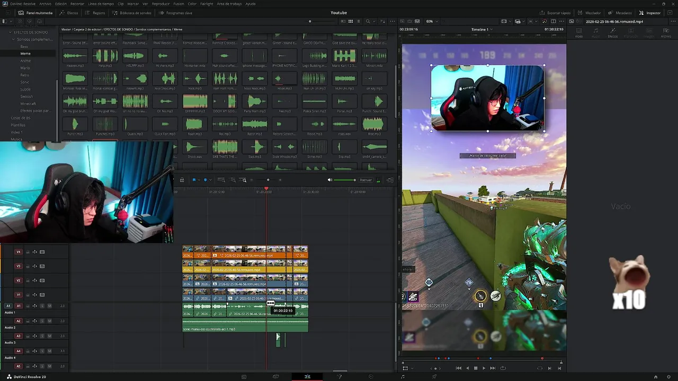Solo the Audio 2 track
Image resolution: width=678 pixels, height=381 pixels.
point(42,321)
